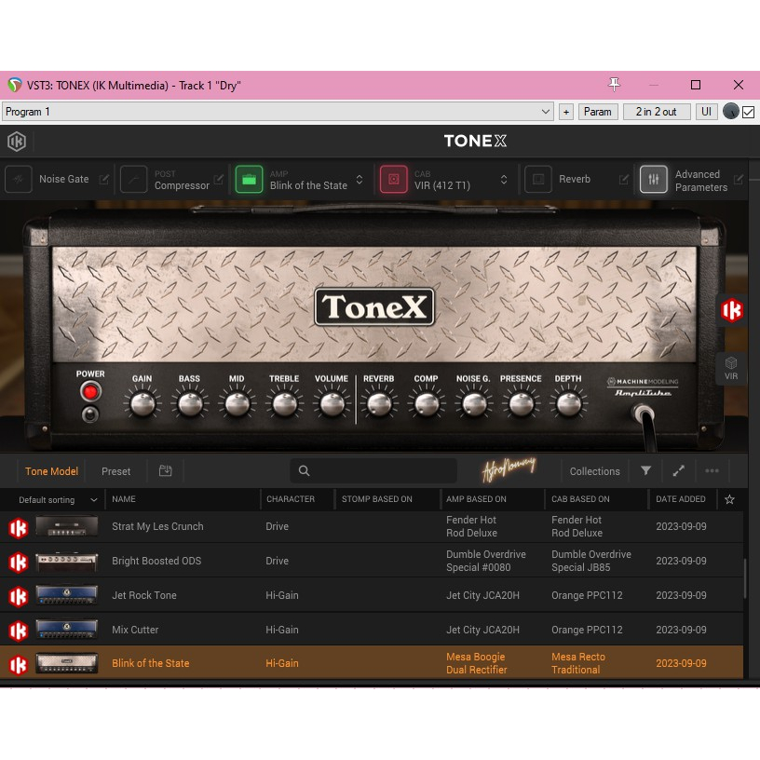760x760 pixels.
Task: Click the save preset icon
Action: pyautogui.click(x=165, y=470)
